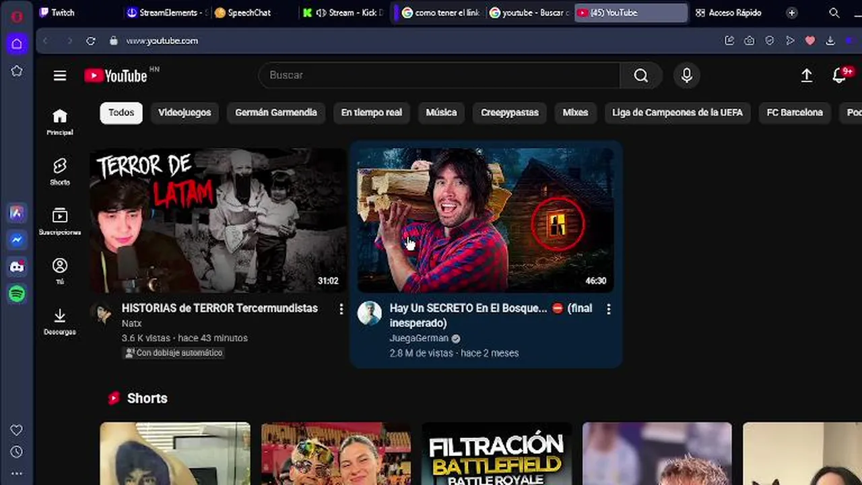Open a new tab with the plus button
The width and height of the screenshot is (862, 485).
[x=792, y=13]
